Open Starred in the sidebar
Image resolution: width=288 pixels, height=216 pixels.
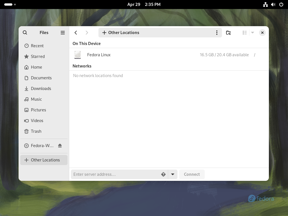coord(44,56)
